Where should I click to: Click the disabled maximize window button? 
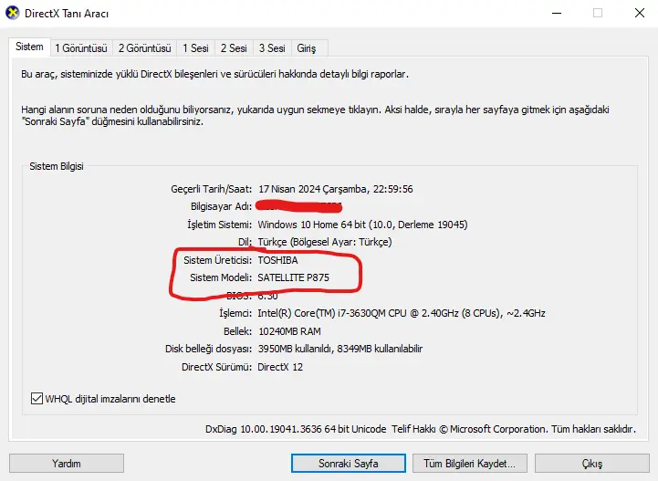[x=598, y=13]
